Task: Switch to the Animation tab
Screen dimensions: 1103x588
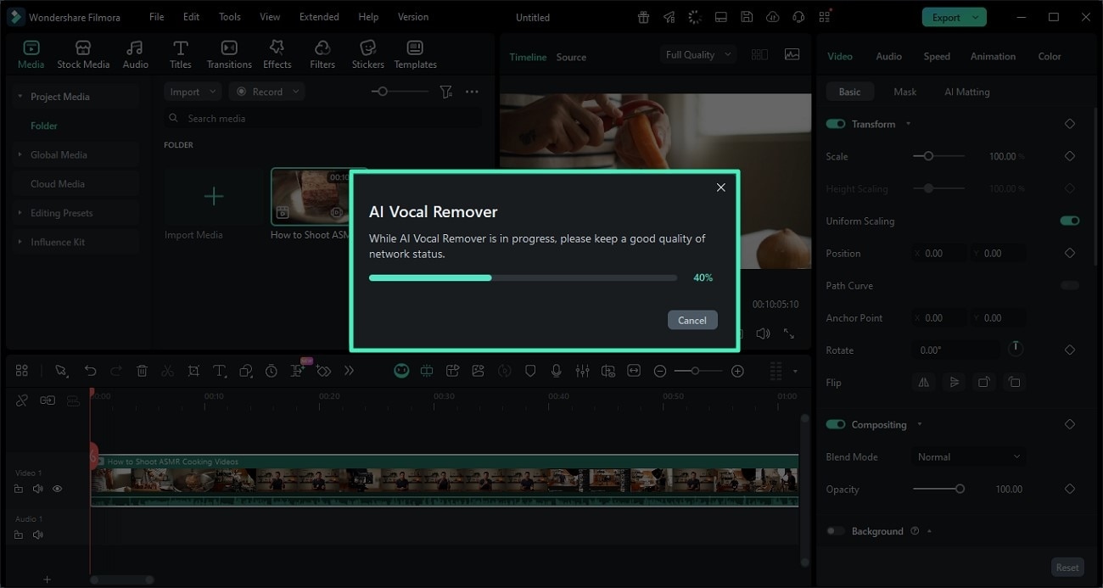Action: click(993, 56)
